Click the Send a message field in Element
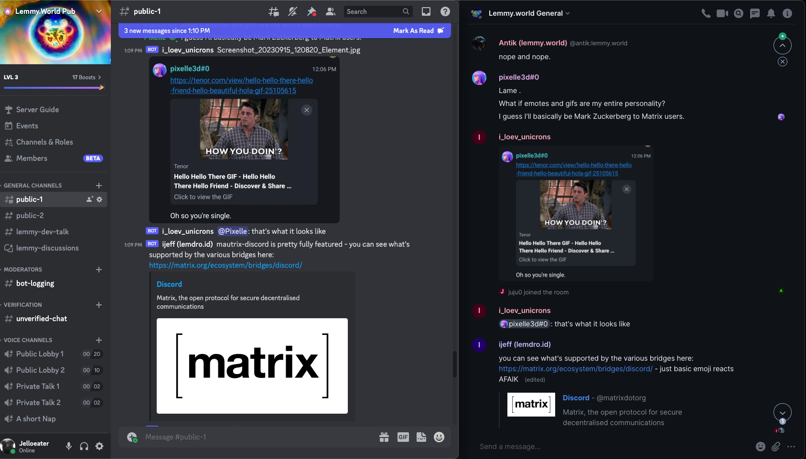The image size is (806, 459). click(614, 447)
